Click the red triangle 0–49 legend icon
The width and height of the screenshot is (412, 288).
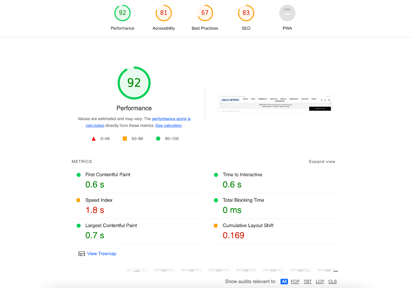pos(94,139)
